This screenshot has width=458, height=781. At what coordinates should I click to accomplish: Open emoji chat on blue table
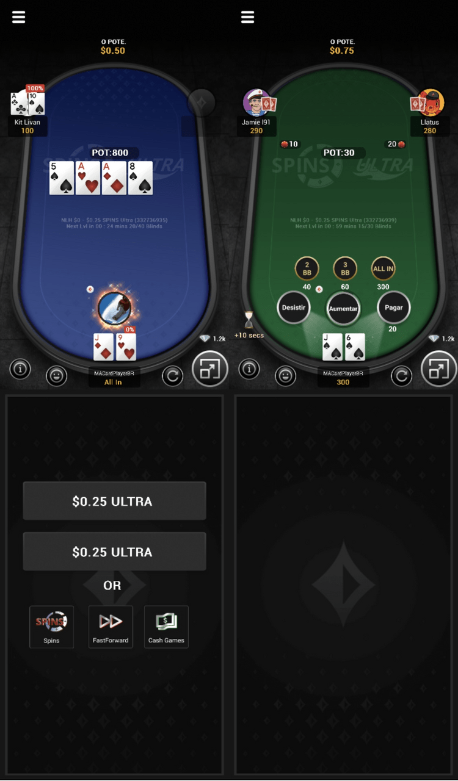point(56,376)
